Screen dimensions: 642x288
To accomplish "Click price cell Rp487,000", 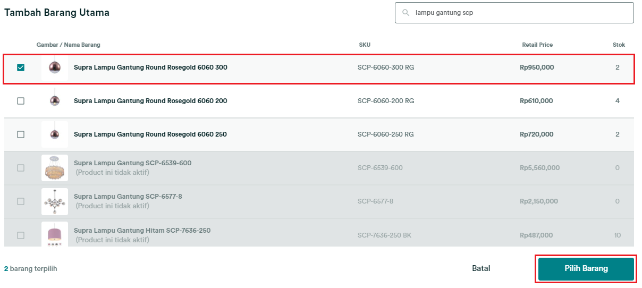I will point(536,235).
